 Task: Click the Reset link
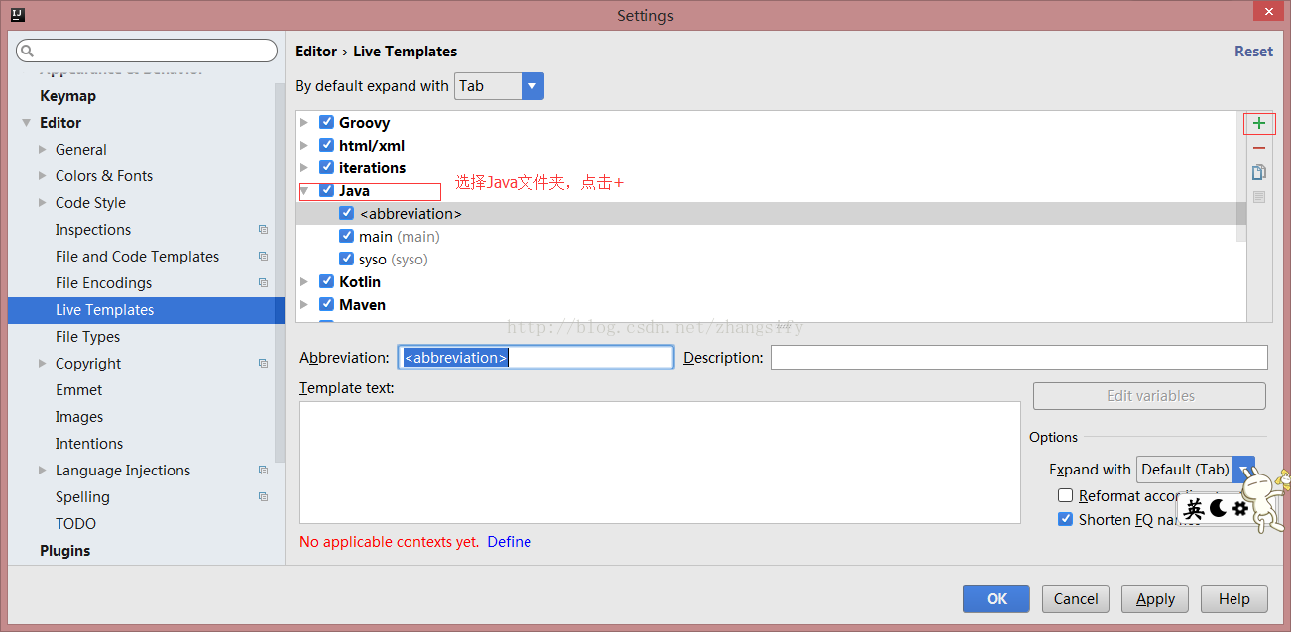pos(1253,52)
